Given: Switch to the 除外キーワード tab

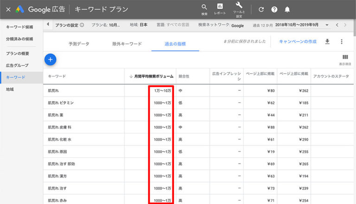Looking at the screenshot, I should (127, 44).
